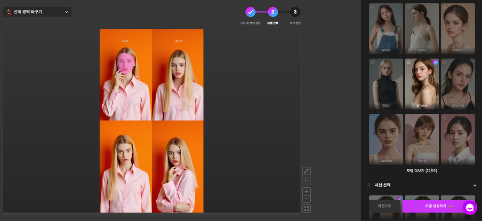Click the person icon beside 시선 선택
The height and width of the screenshot is (221, 482).
369,185
